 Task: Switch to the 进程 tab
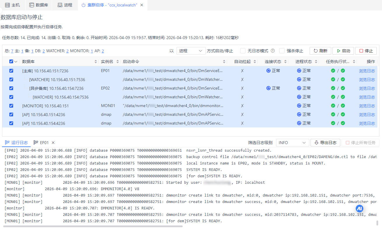tap(65, 5)
